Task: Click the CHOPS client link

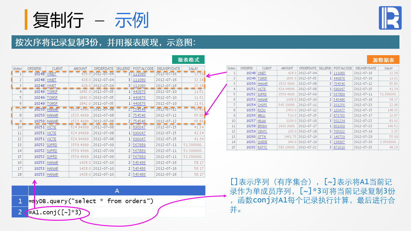Action: click(x=262, y=105)
